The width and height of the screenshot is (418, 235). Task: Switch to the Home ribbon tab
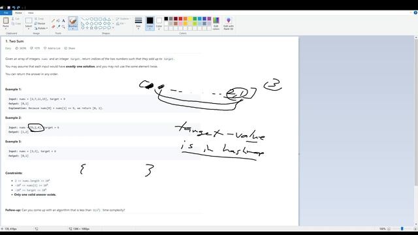pyautogui.click(x=18, y=13)
